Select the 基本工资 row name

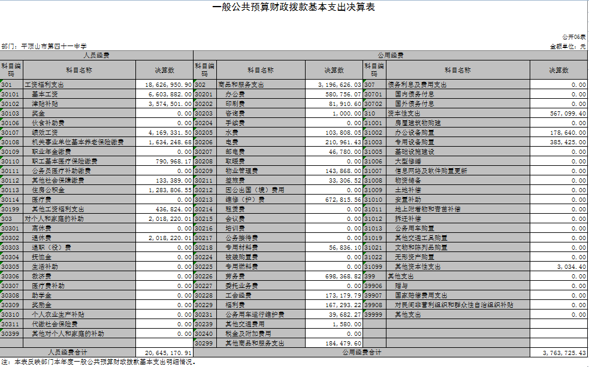point(79,94)
